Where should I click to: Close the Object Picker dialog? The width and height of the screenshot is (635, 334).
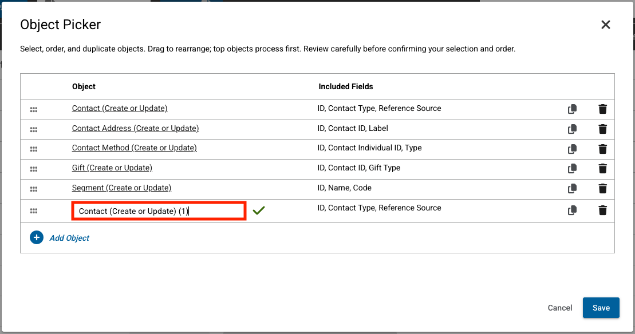pyautogui.click(x=605, y=25)
